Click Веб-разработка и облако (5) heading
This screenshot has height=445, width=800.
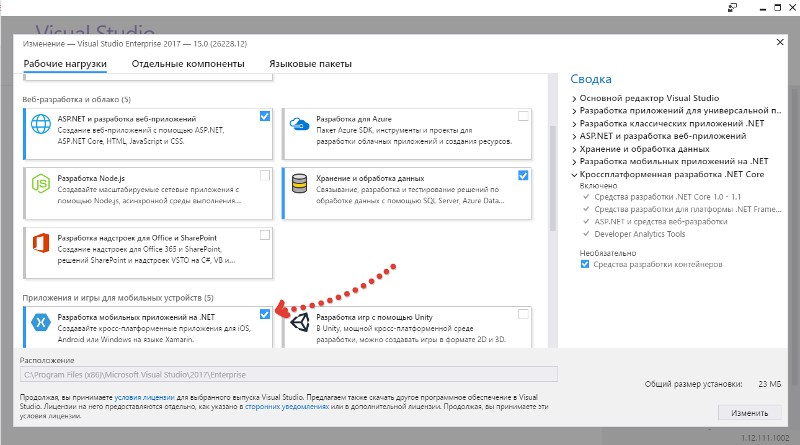pos(76,99)
